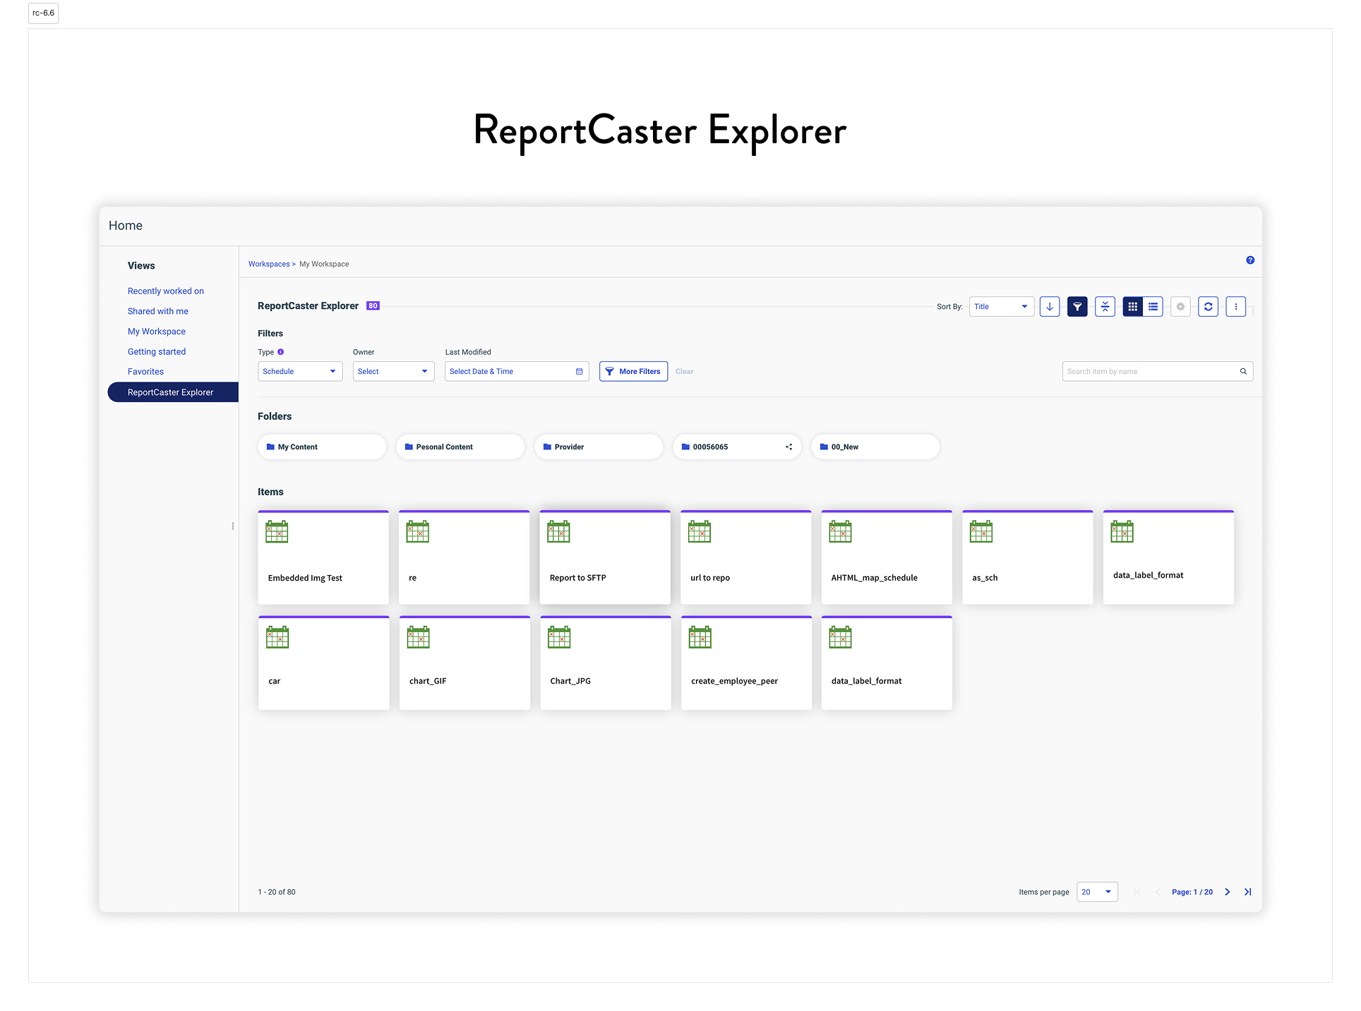Screen dimensions: 1361x1011
Task: Switch to grid view
Action: click(x=1132, y=307)
